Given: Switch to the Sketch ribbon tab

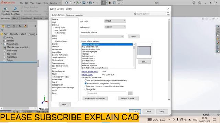Looking at the screenshot, I should (15, 18).
